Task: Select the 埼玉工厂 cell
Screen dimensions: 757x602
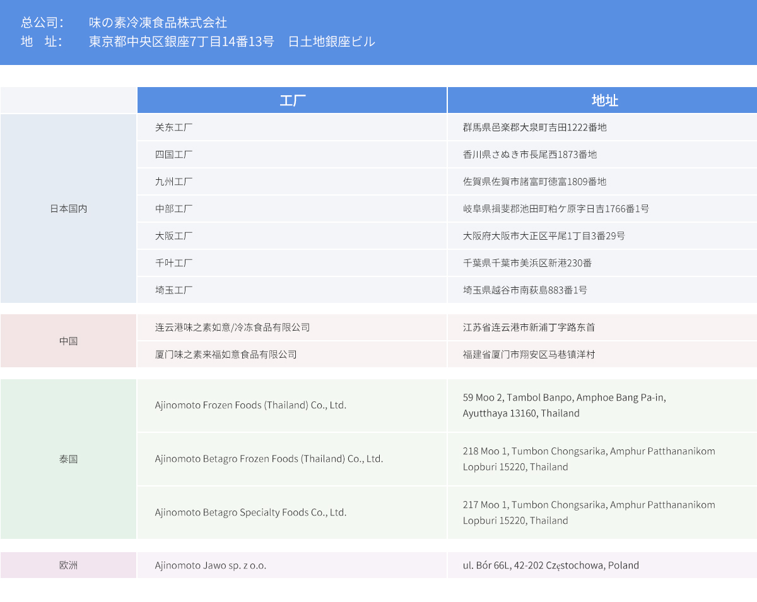Action: pyautogui.click(x=292, y=290)
